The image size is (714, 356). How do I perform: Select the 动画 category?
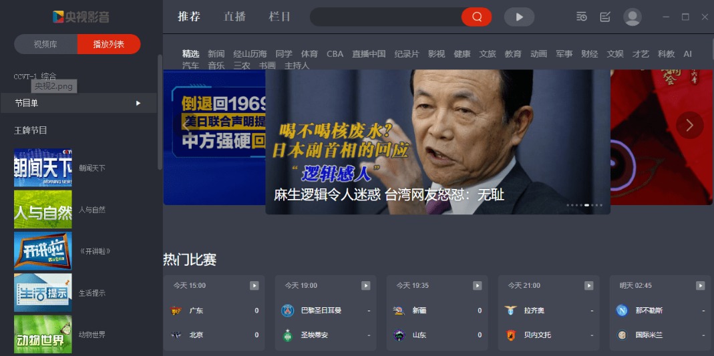pos(538,53)
